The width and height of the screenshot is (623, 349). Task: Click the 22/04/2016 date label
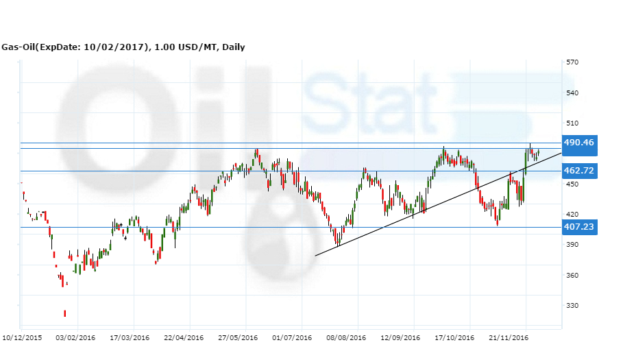pyautogui.click(x=184, y=337)
